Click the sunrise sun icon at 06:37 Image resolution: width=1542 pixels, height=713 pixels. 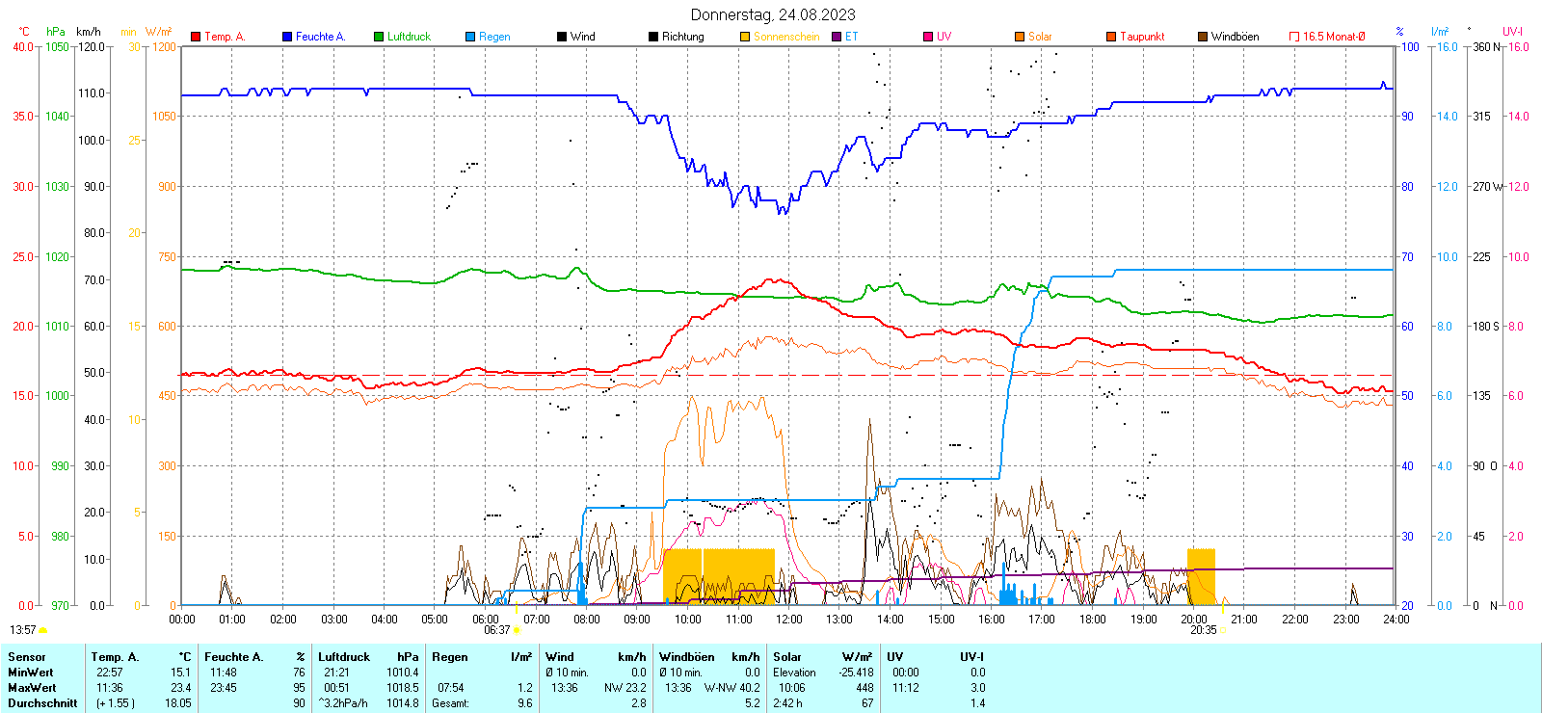(x=518, y=631)
